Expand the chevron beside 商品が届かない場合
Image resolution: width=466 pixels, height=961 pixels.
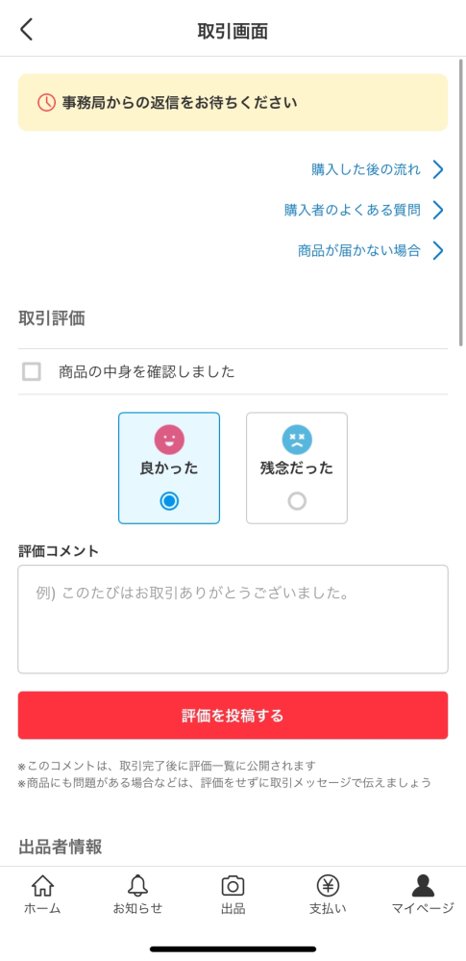tap(437, 251)
